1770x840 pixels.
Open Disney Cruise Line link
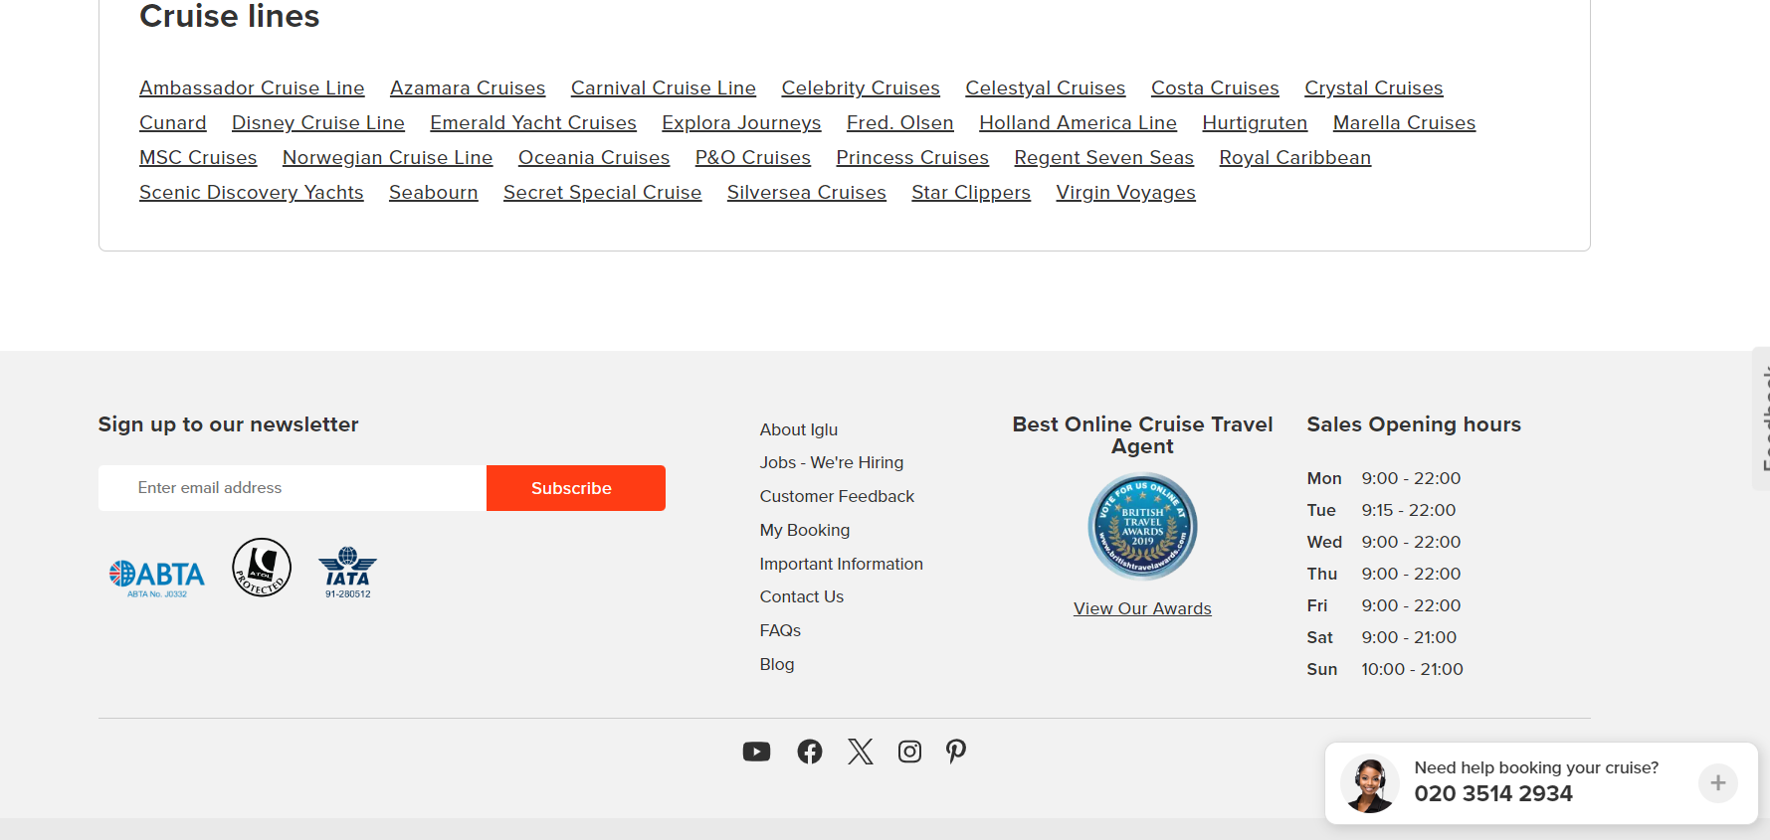318,122
